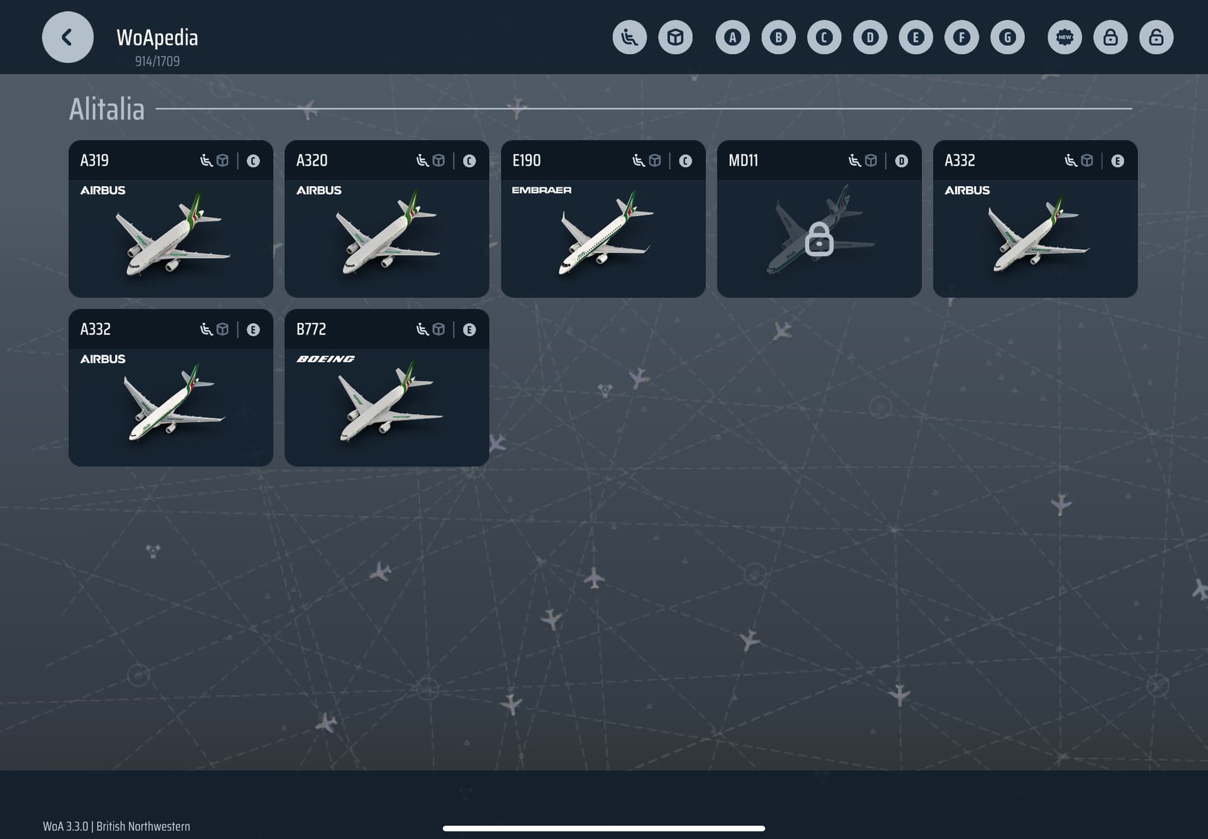Viewport: 1208px width, 839px height.
Task: Filter by size class C
Action: tap(824, 37)
